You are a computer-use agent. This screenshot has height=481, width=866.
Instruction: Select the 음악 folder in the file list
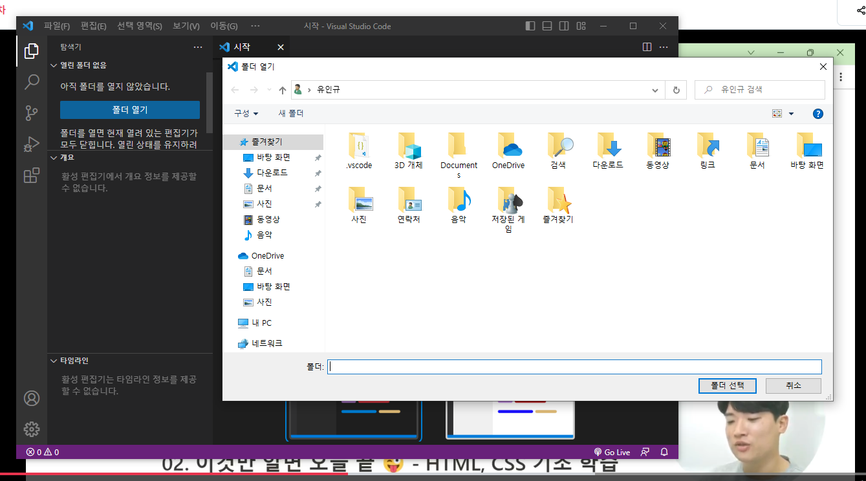(x=459, y=205)
